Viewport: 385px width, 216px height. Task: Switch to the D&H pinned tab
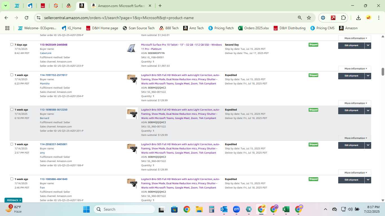43,6
